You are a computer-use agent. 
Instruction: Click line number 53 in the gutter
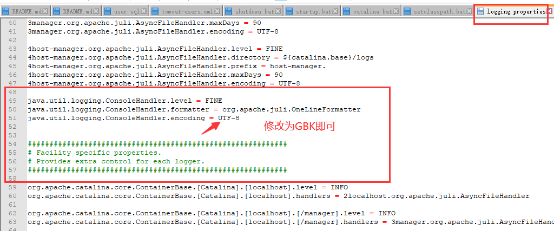coord(12,135)
